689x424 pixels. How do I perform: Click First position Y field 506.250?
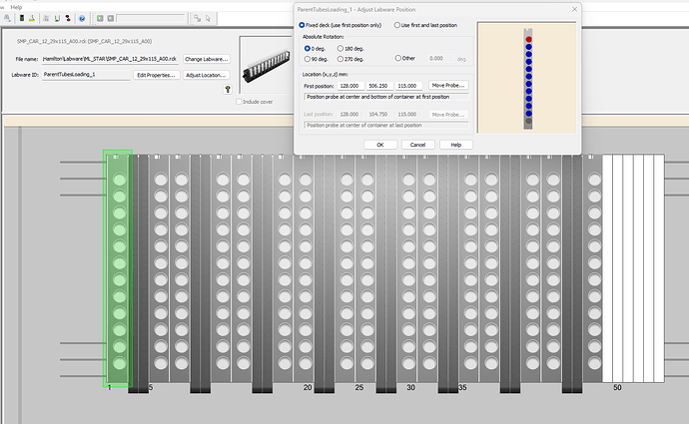[x=378, y=86]
